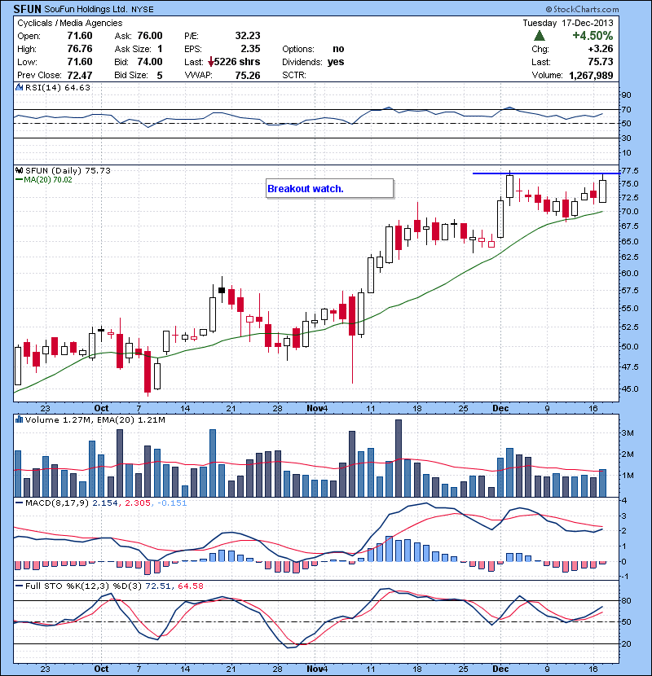Click the red down-arrow beside Last shares
Screen dimensions: 652x676
click(210, 62)
